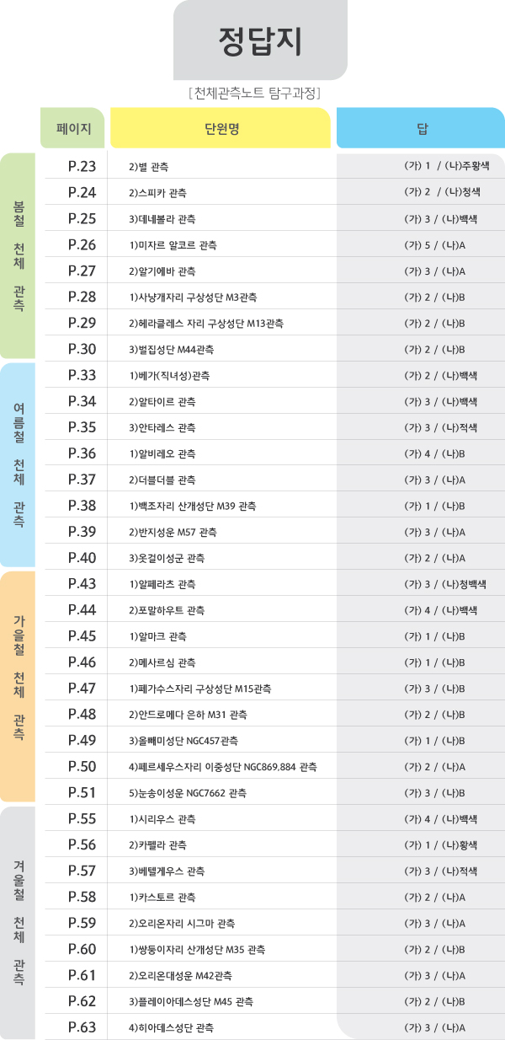Image resolution: width=505 pixels, height=1040 pixels.
Task: Click the answer containing 청백색
Action: click(444, 584)
